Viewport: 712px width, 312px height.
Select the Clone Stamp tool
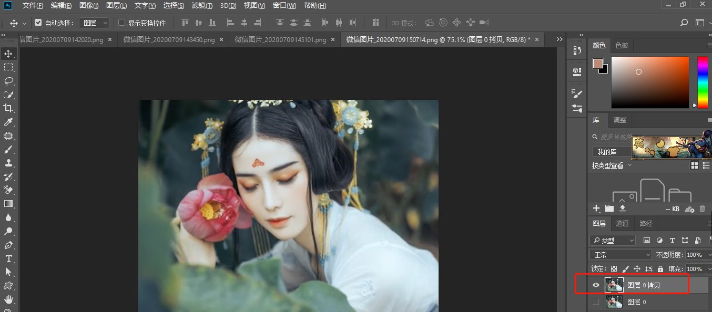click(8, 163)
